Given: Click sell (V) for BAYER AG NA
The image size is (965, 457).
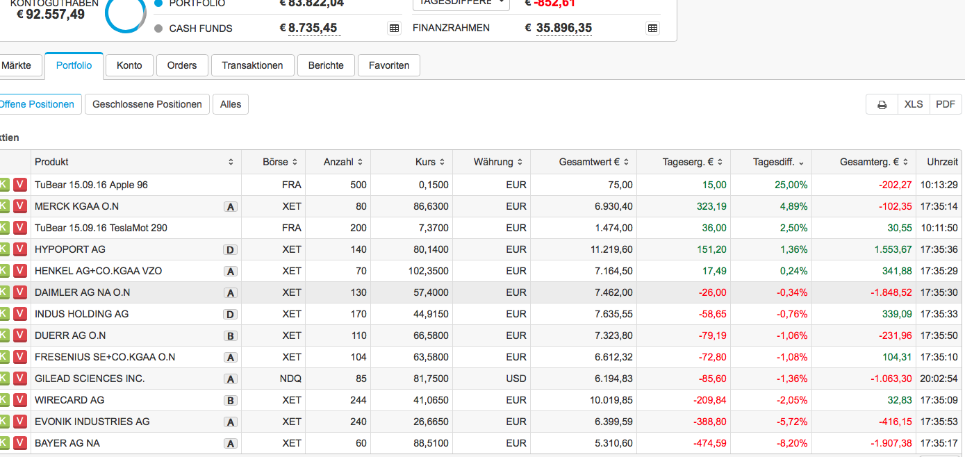Looking at the screenshot, I should pos(20,443).
